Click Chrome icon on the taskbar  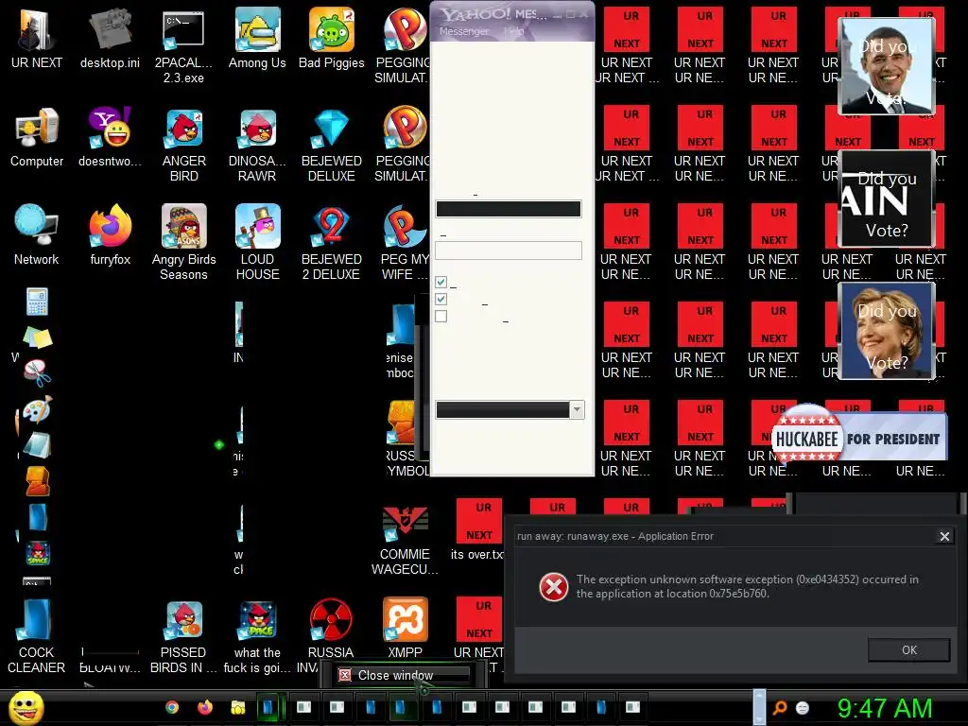click(x=172, y=707)
